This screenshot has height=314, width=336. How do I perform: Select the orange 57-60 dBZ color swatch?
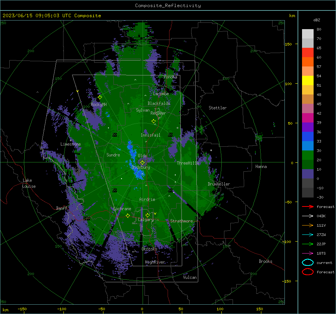pos(308,62)
